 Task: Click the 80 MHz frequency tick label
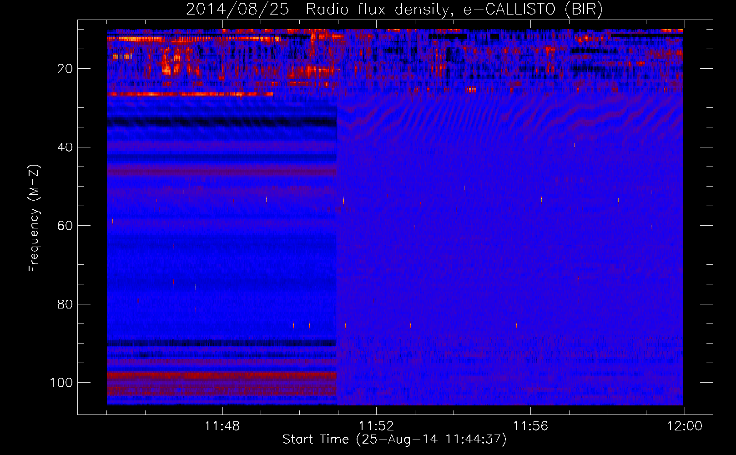65,304
